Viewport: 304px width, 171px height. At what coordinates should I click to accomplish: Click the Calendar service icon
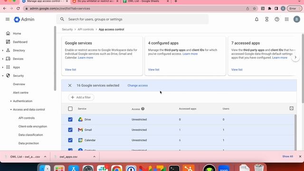click(x=80, y=140)
